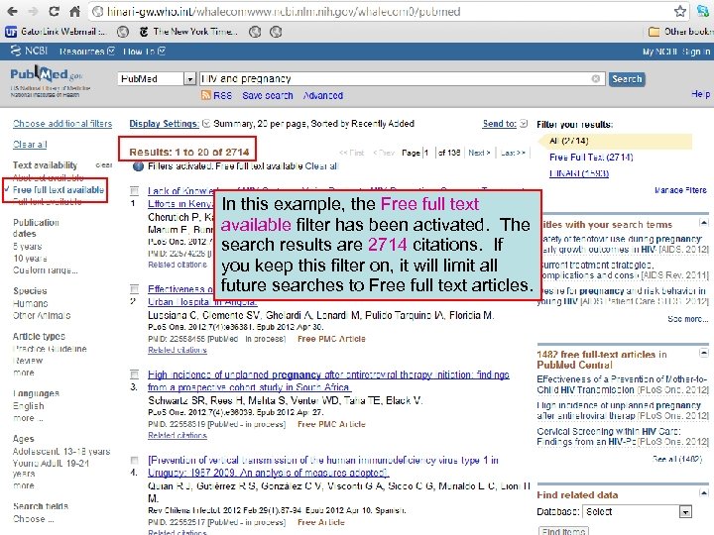Click See more titles link
The width and height of the screenshot is (714, 535).
[x=687, y=319]
